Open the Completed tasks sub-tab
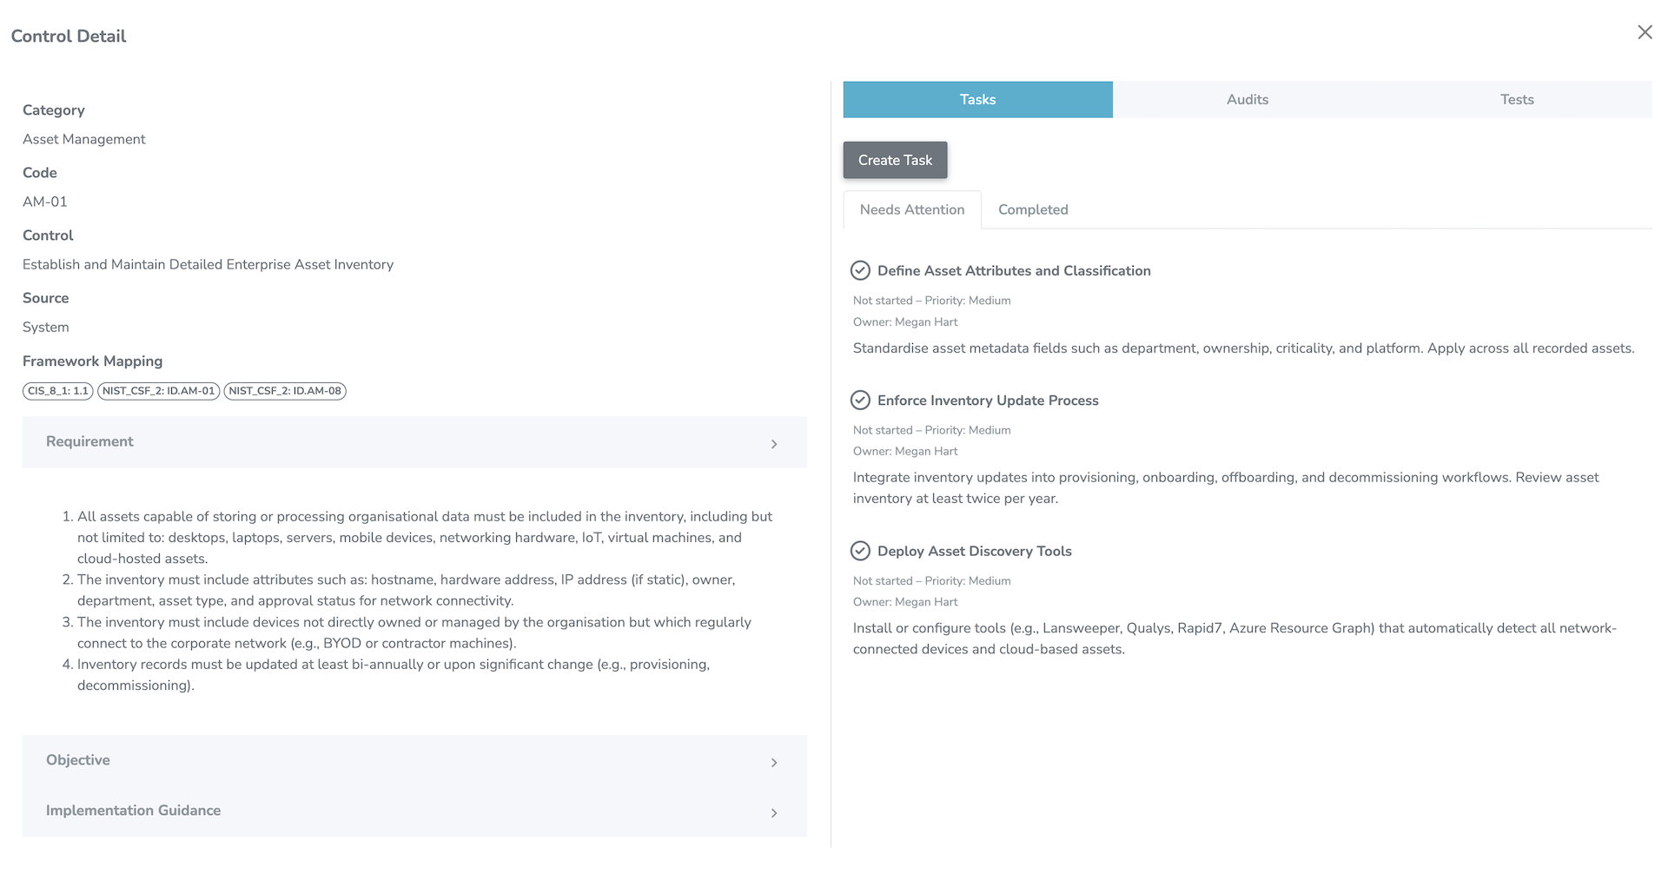The width and height of the screenshot is (1668, 874). [x=1033, y=210]
